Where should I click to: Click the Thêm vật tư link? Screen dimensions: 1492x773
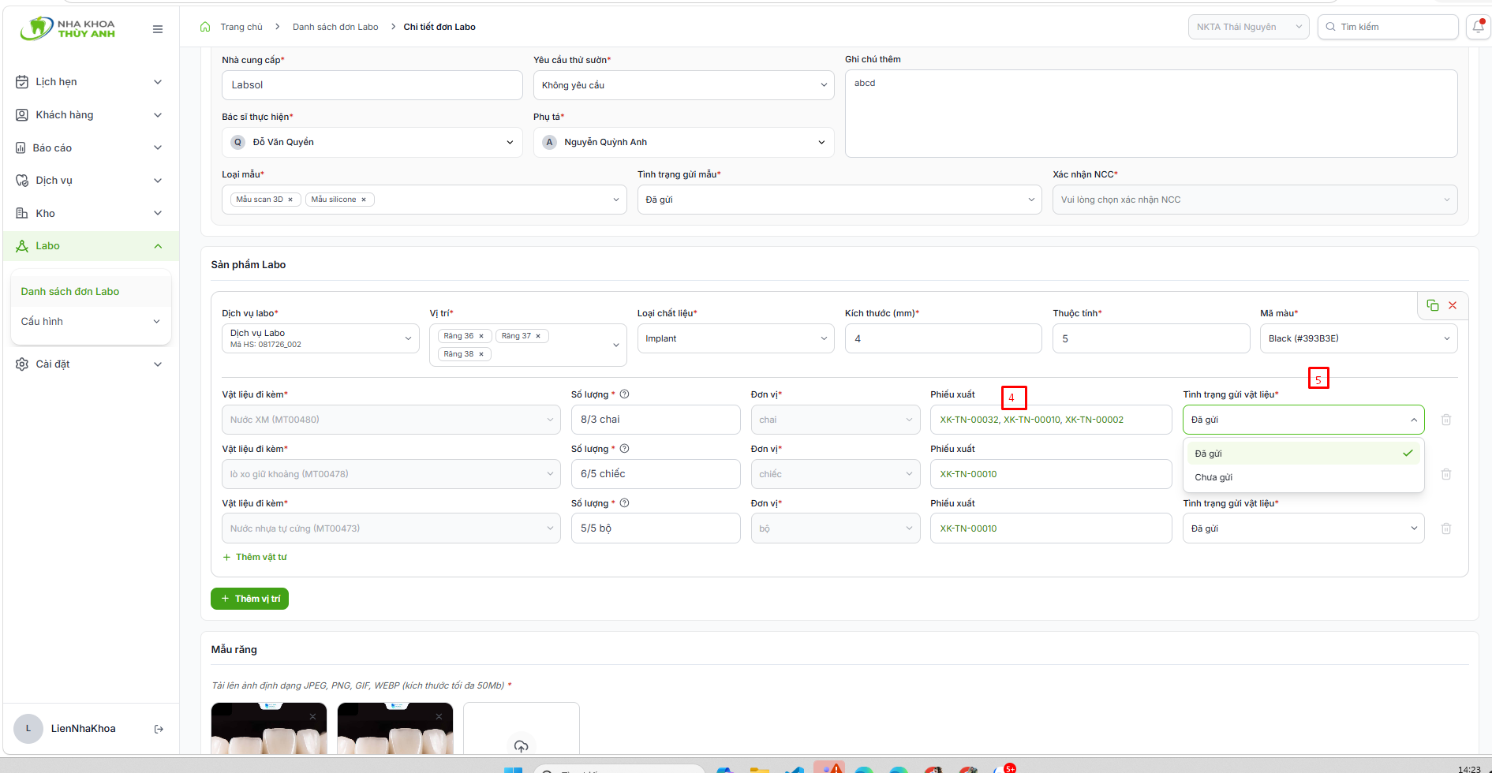255,557
